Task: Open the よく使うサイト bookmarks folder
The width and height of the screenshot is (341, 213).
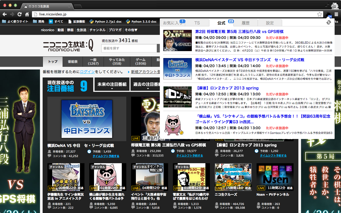Action: (15, 22)
